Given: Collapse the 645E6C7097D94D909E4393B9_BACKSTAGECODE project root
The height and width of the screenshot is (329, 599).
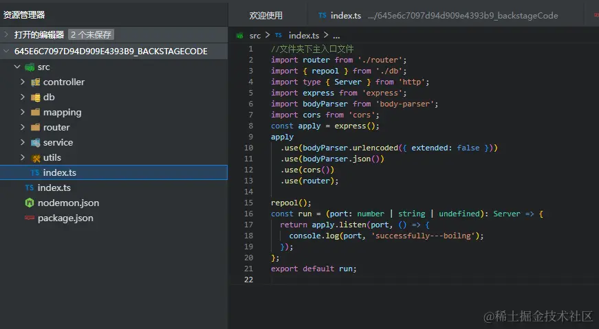Looking at the screenshot, I should (x=6, y=51).
